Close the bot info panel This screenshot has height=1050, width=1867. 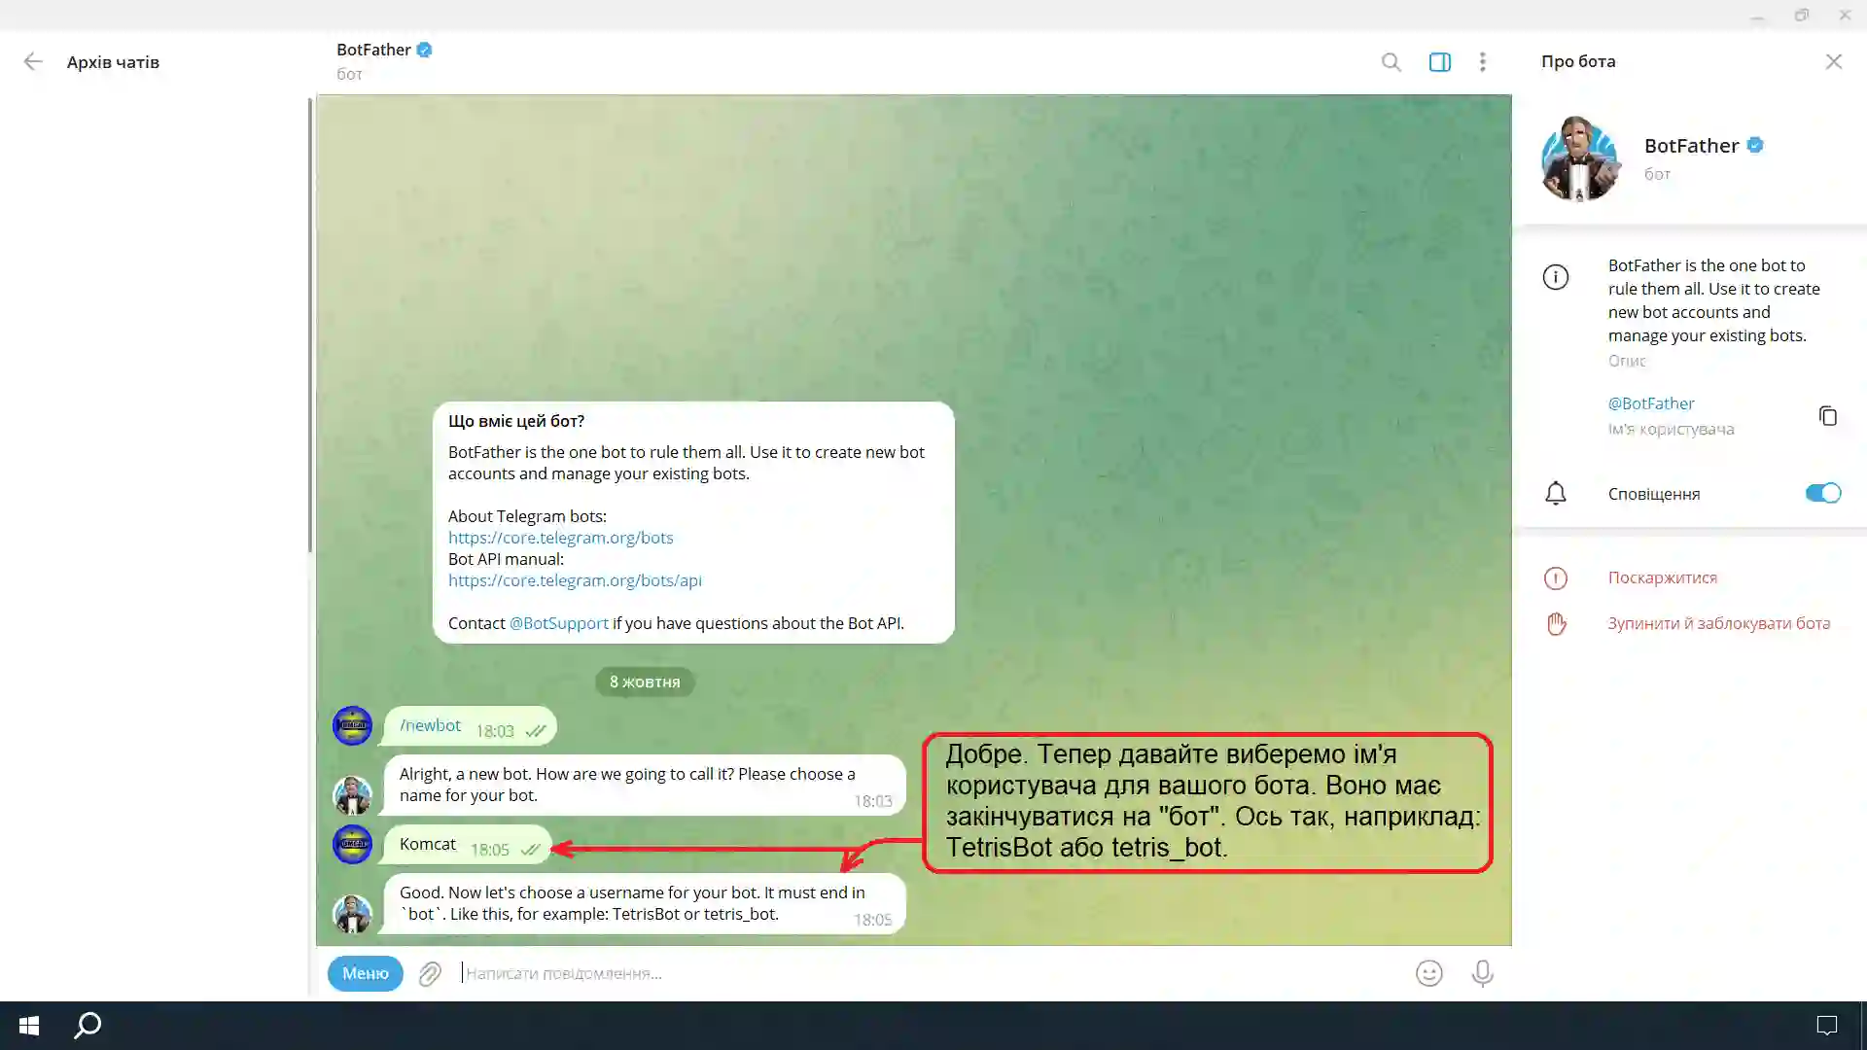[1833, 61]
